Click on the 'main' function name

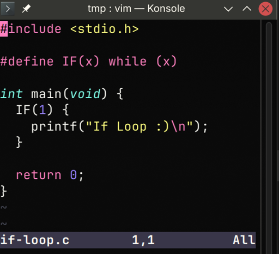point(46,94)
